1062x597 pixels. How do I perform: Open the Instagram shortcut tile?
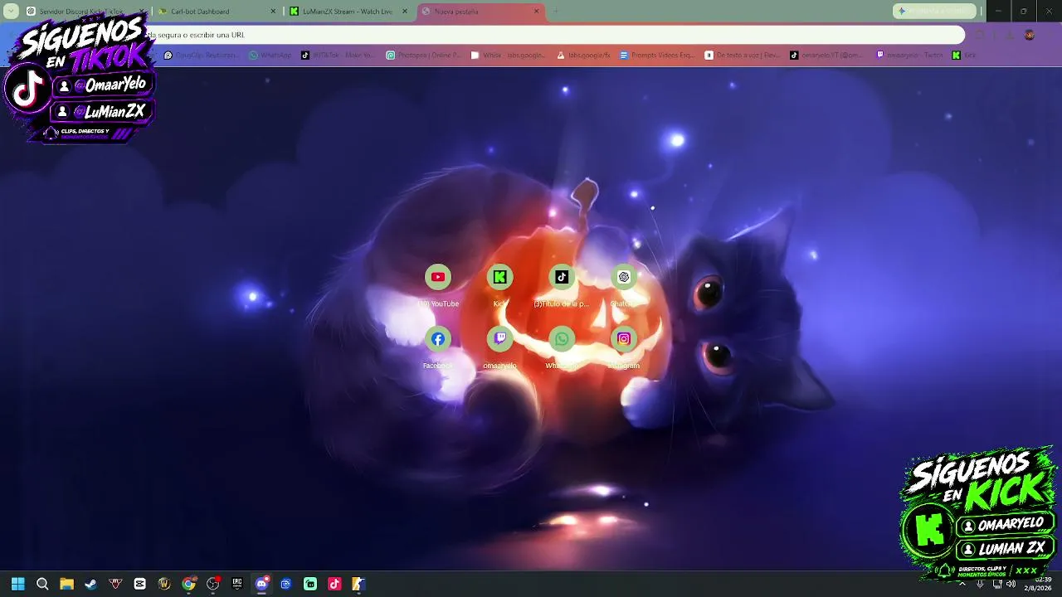[624, 347]
